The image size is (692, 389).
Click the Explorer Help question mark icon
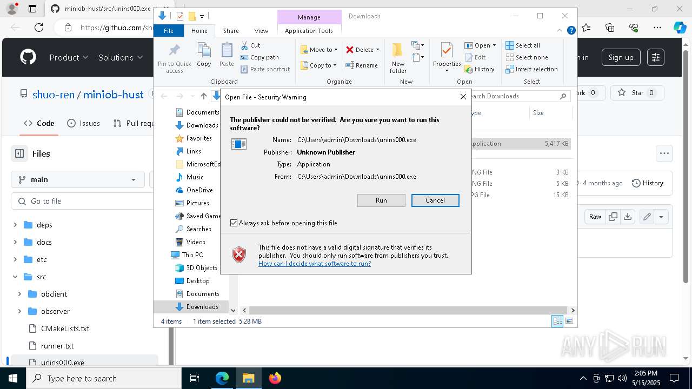[571, 31]
